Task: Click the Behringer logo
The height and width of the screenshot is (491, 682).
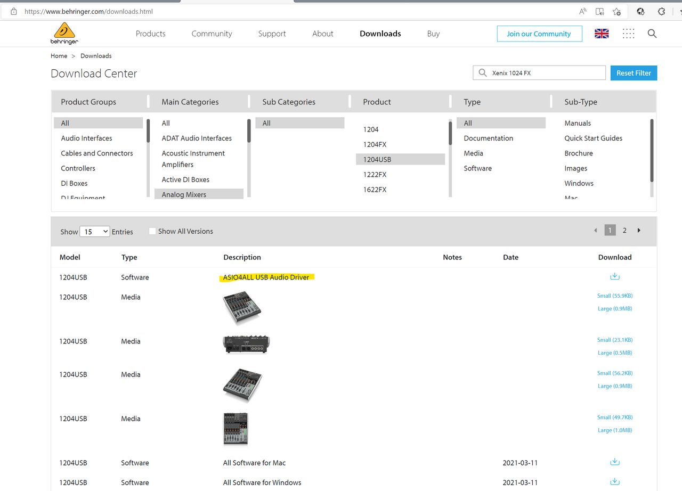Action: pyautogui.click(x=64, y=34)
